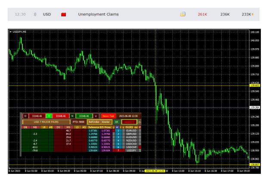This screenshot has width=269, height=182.
Task: Click the Reference B/S Prices header
Action: pos(100,127)
